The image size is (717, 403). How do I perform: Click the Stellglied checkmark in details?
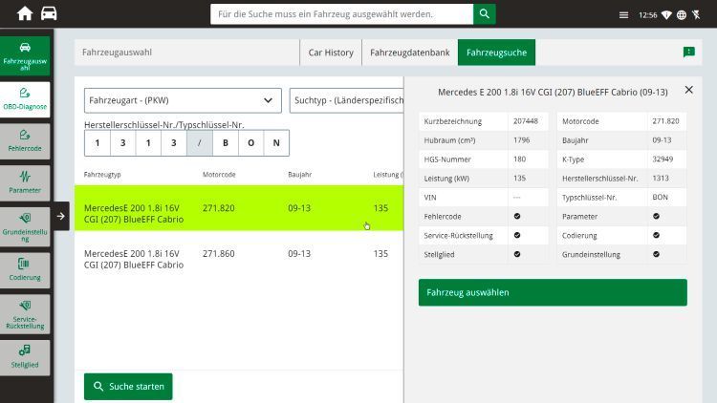tap(517, 254)
